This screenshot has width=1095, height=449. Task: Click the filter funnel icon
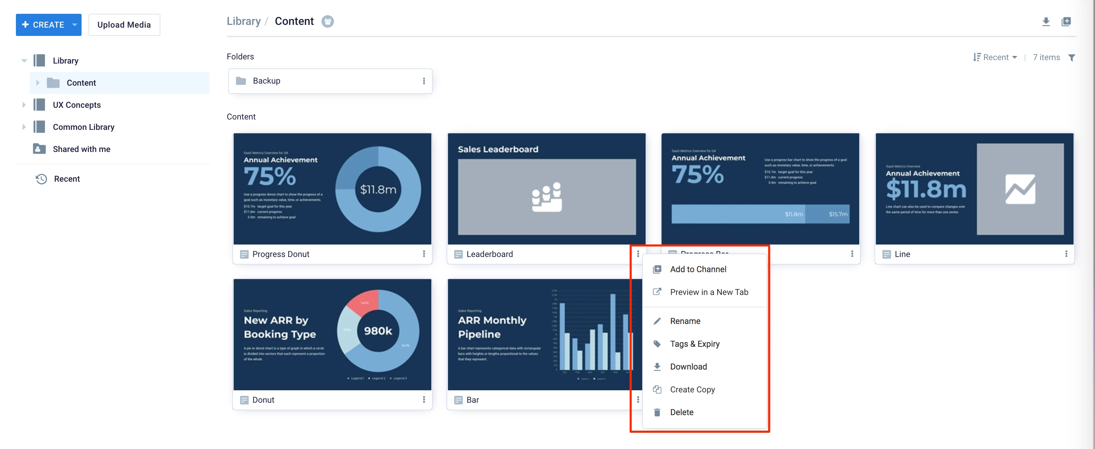click(1071, 58)
